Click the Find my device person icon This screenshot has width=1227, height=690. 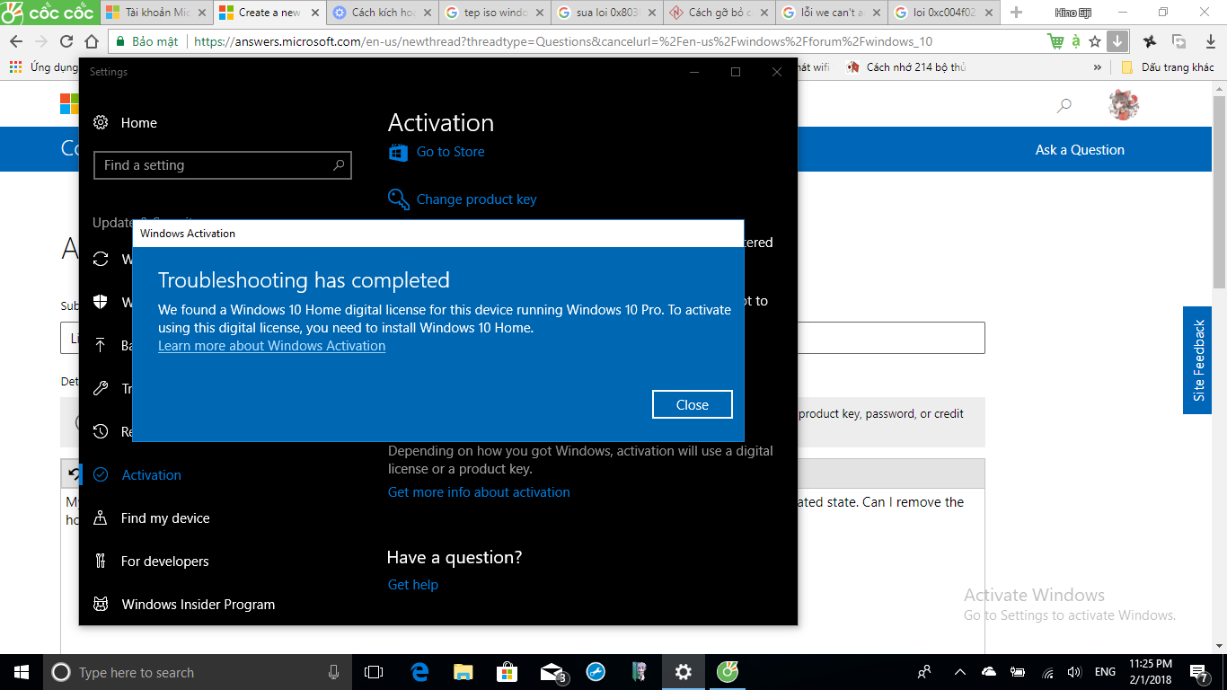point(101,518)
